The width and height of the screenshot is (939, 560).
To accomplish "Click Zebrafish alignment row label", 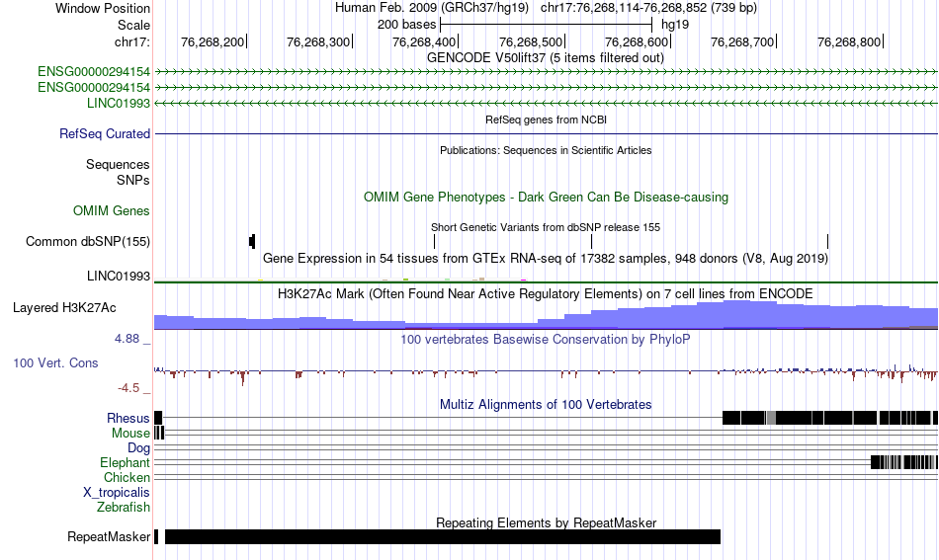I will [x=124, y=507].
